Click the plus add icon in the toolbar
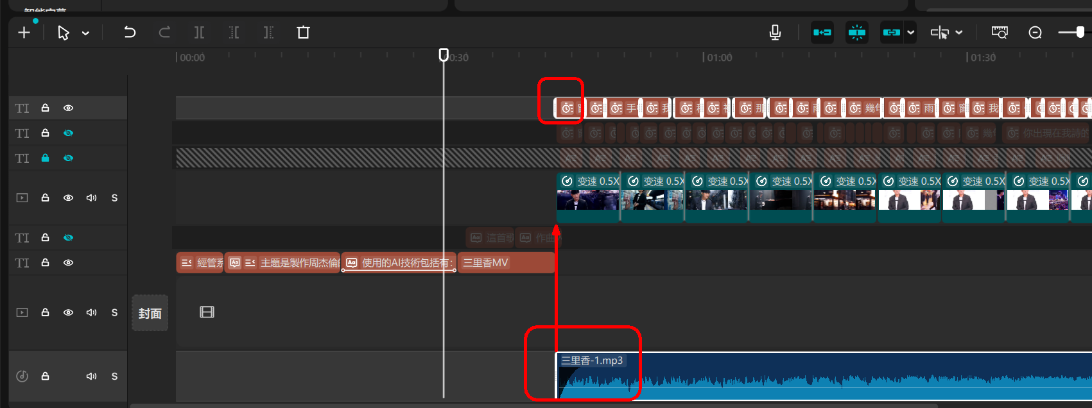This screenshot has width=1092, height=408. pyautogui.click(x=24, y=32)
